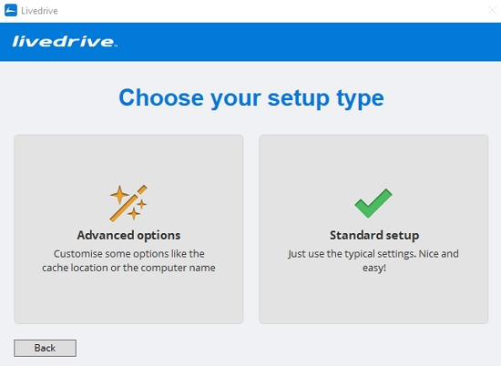501x366 pixels.
Task: Close the Livedrive setup window
Action: tap(493, 11)
